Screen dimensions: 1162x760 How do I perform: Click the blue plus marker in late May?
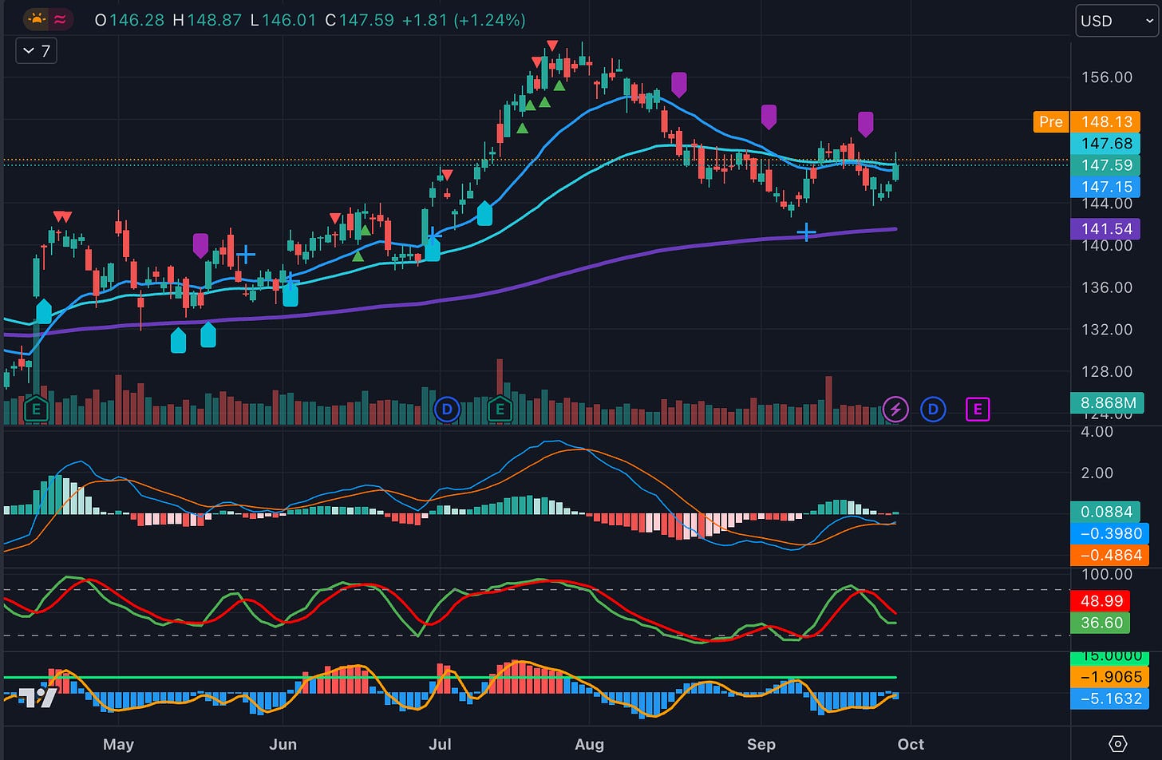(x=246, y=255)
